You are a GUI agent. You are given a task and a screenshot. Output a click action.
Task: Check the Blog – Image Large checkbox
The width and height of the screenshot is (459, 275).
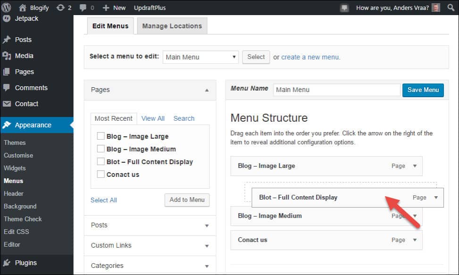click(x=100, y=136)
